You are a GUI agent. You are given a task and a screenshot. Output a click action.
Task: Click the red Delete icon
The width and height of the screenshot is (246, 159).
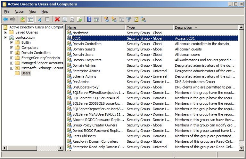point(57,19)
